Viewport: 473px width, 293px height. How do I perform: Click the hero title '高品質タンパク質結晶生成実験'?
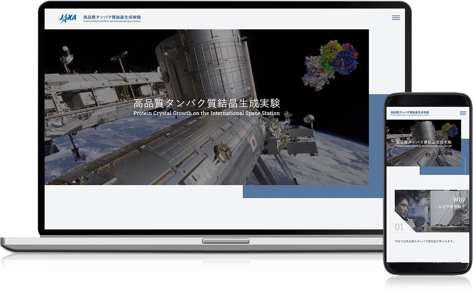coord(207,103)
